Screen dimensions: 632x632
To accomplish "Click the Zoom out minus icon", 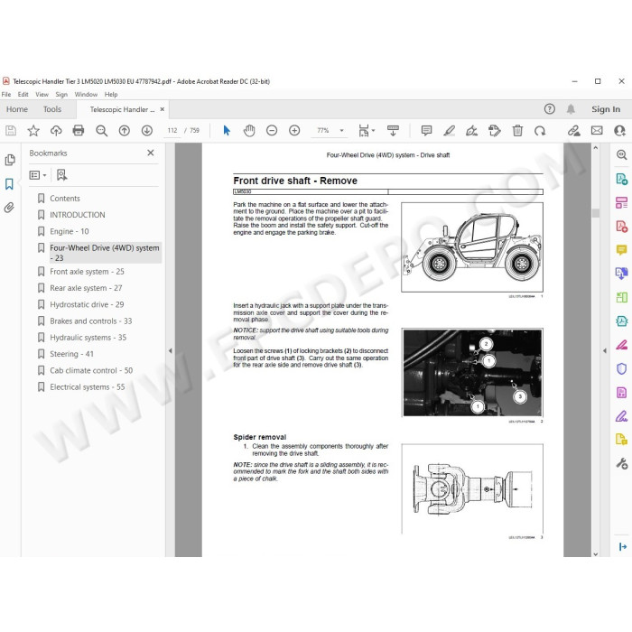I will tap(272, 131).
